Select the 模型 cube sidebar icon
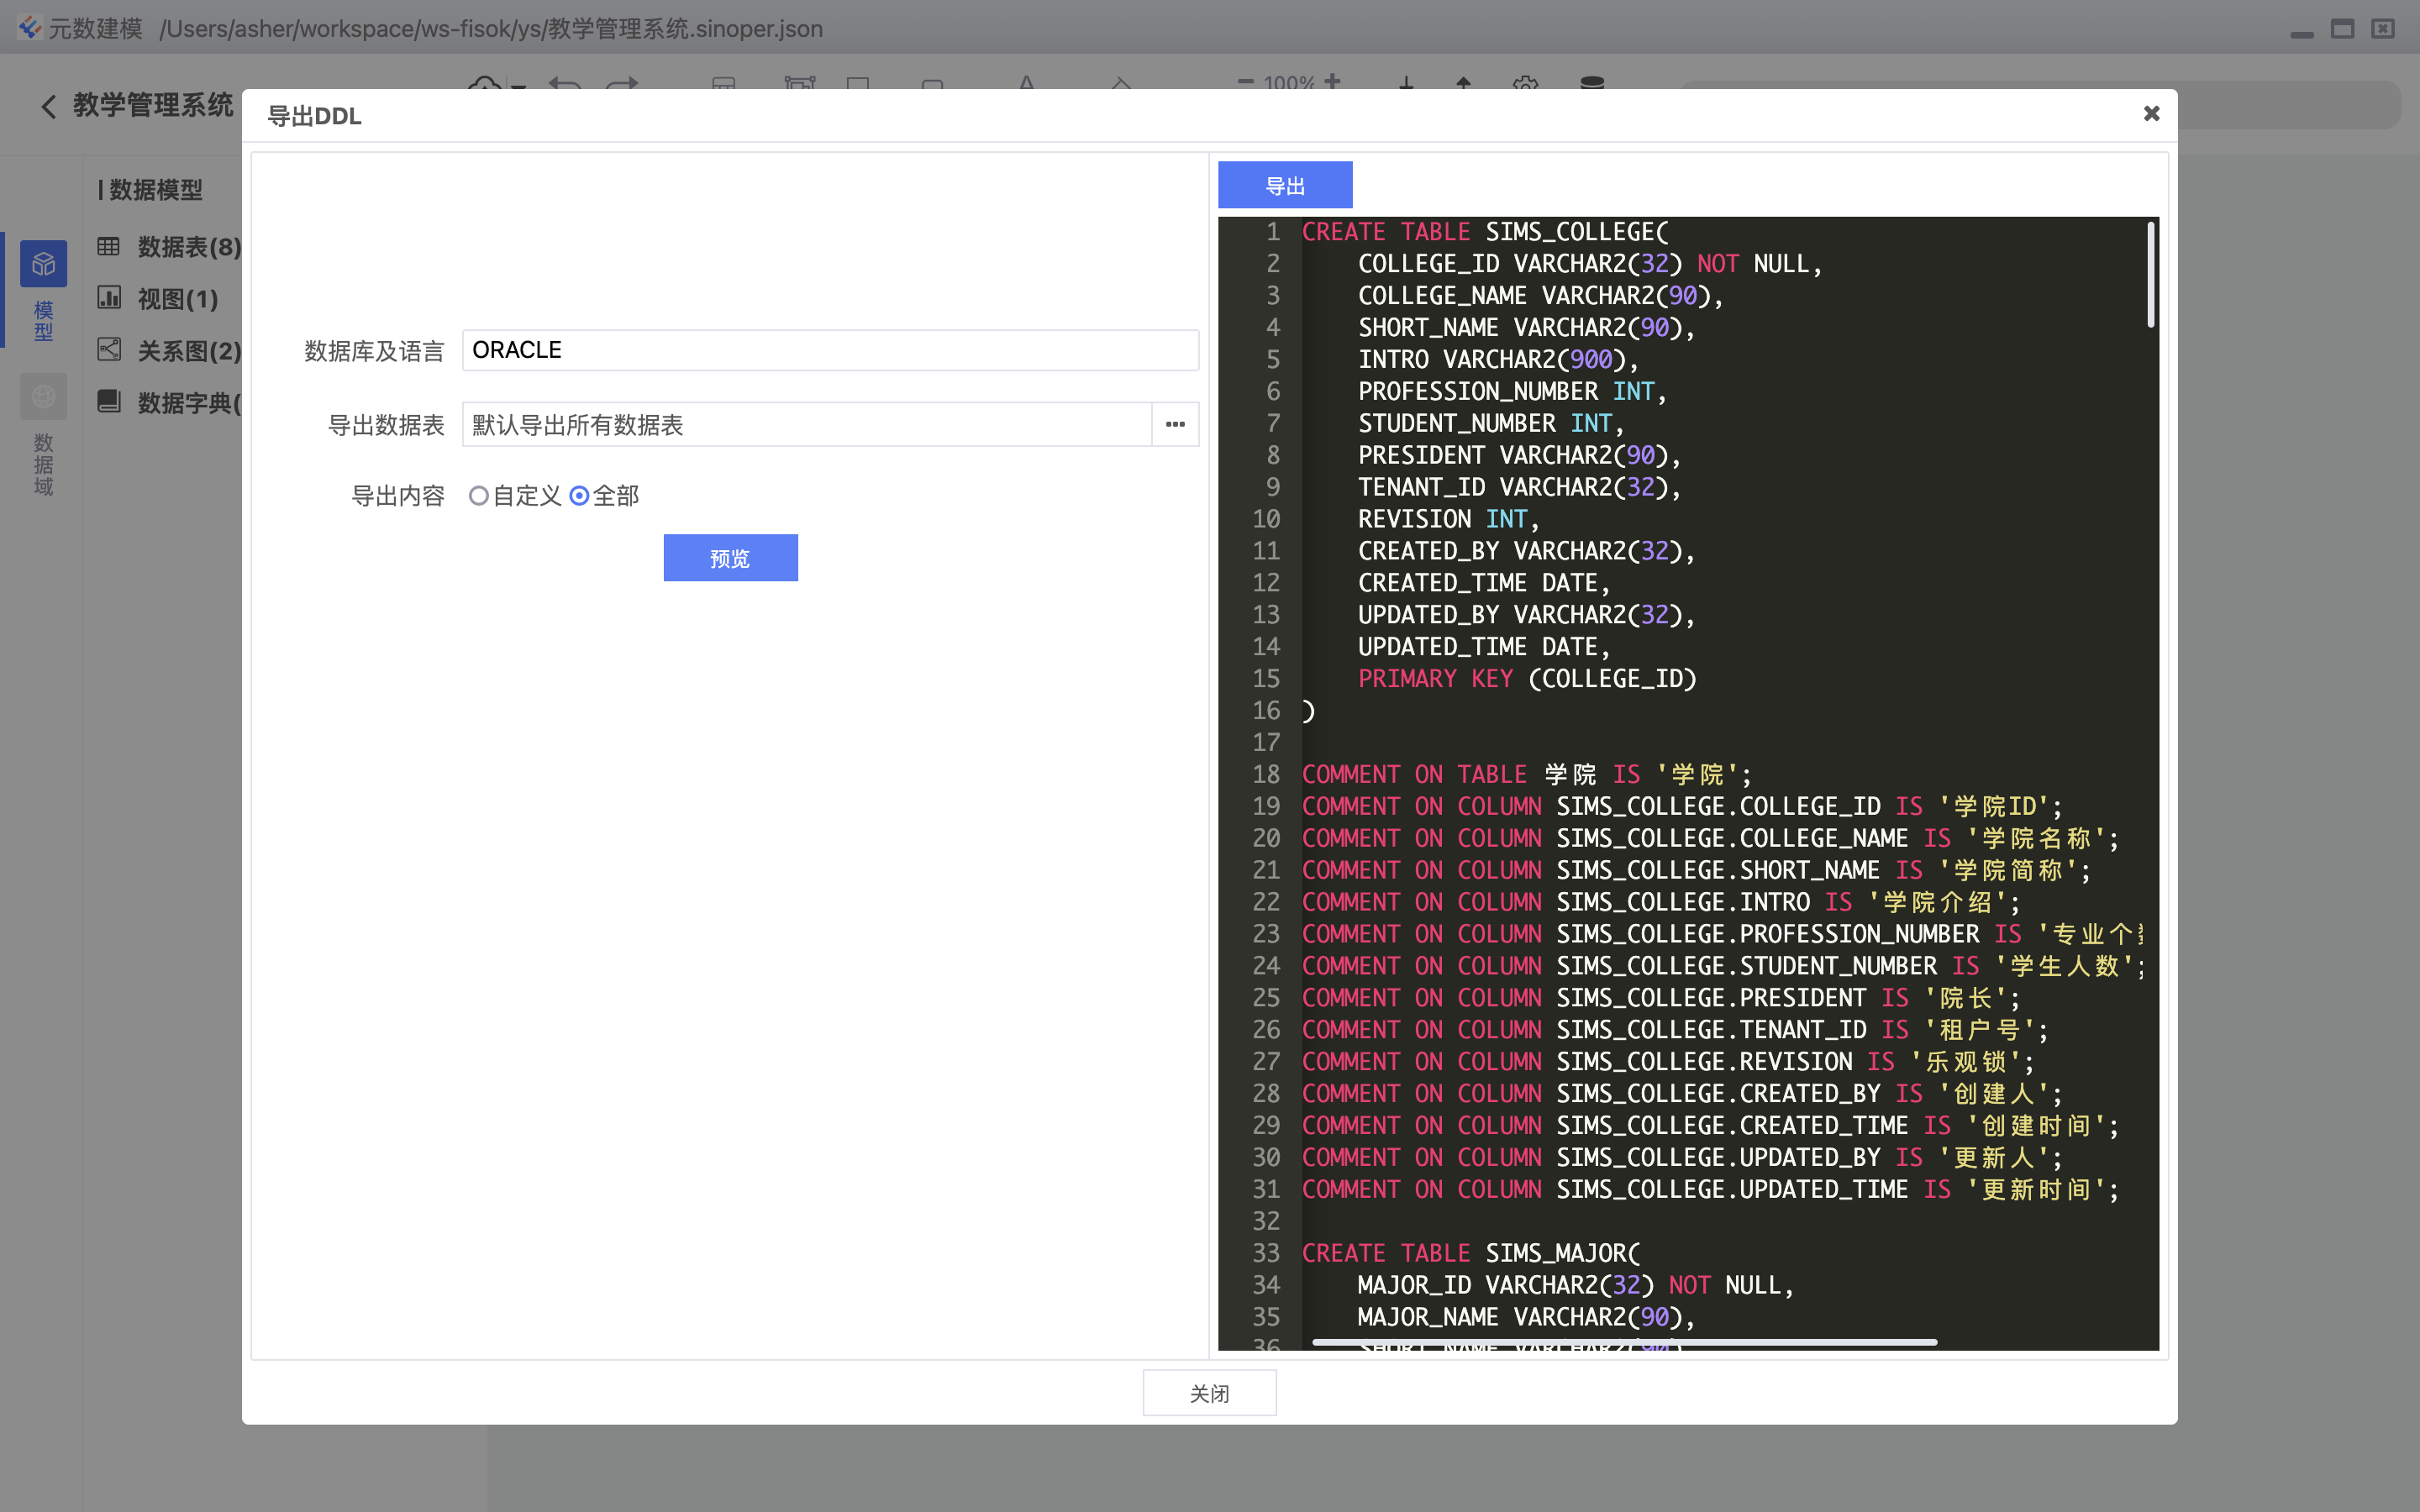The width and height of the screenshot is (2420, 1512). click(43, 264)
